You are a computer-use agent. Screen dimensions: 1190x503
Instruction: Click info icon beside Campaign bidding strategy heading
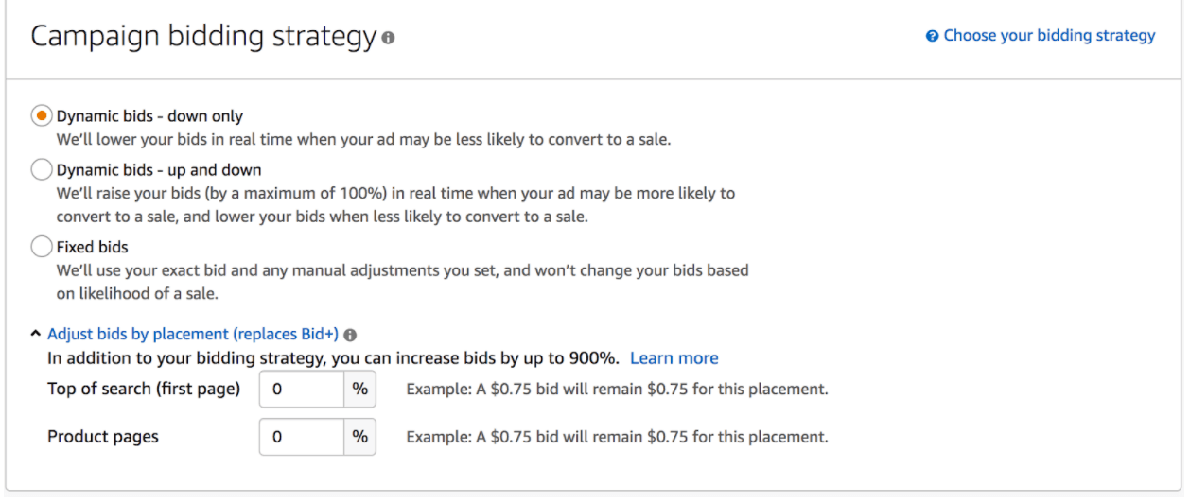388,39
